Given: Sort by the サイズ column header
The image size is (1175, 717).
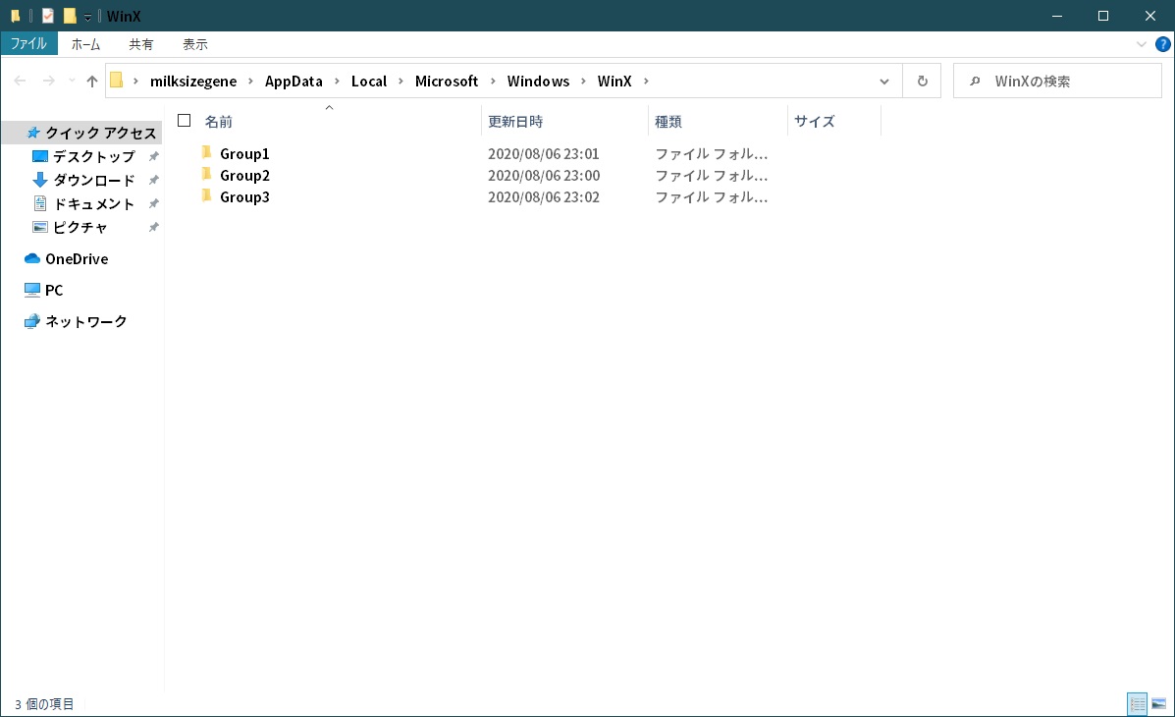Looking at the screenshot, I should coord(815,121).
